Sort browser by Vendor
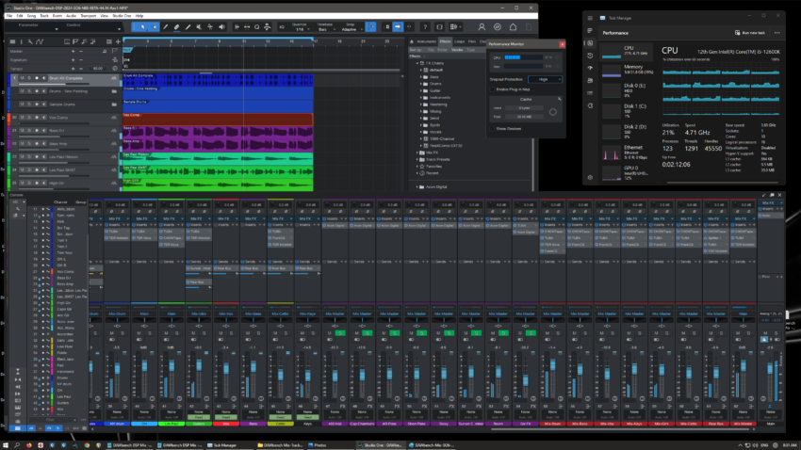This screenshot has width=801, height=450. [x=457, y=50]
